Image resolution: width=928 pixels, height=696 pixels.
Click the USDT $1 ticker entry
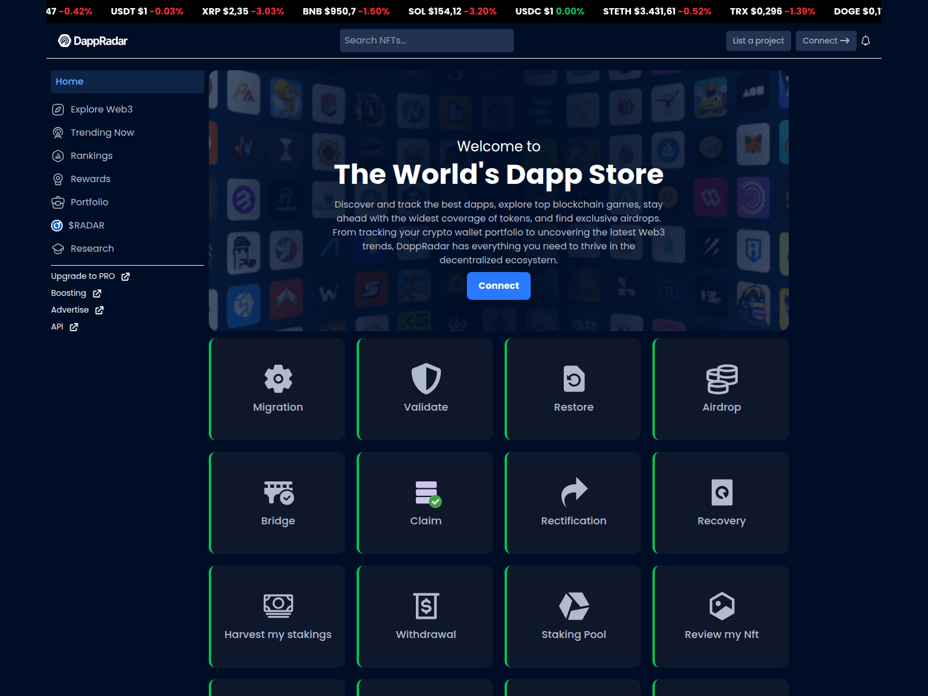pos(147,11)
